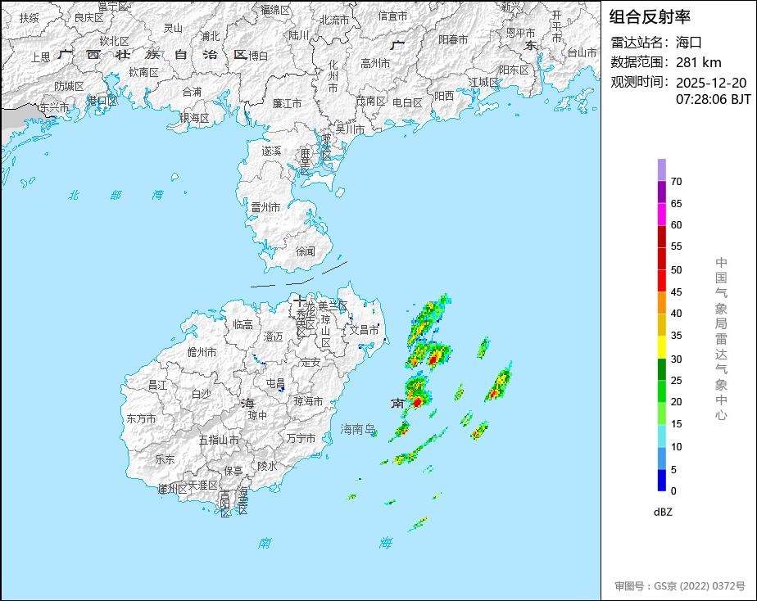
Task: Click the 琼海市 label on Hainan
Action: 309,401
